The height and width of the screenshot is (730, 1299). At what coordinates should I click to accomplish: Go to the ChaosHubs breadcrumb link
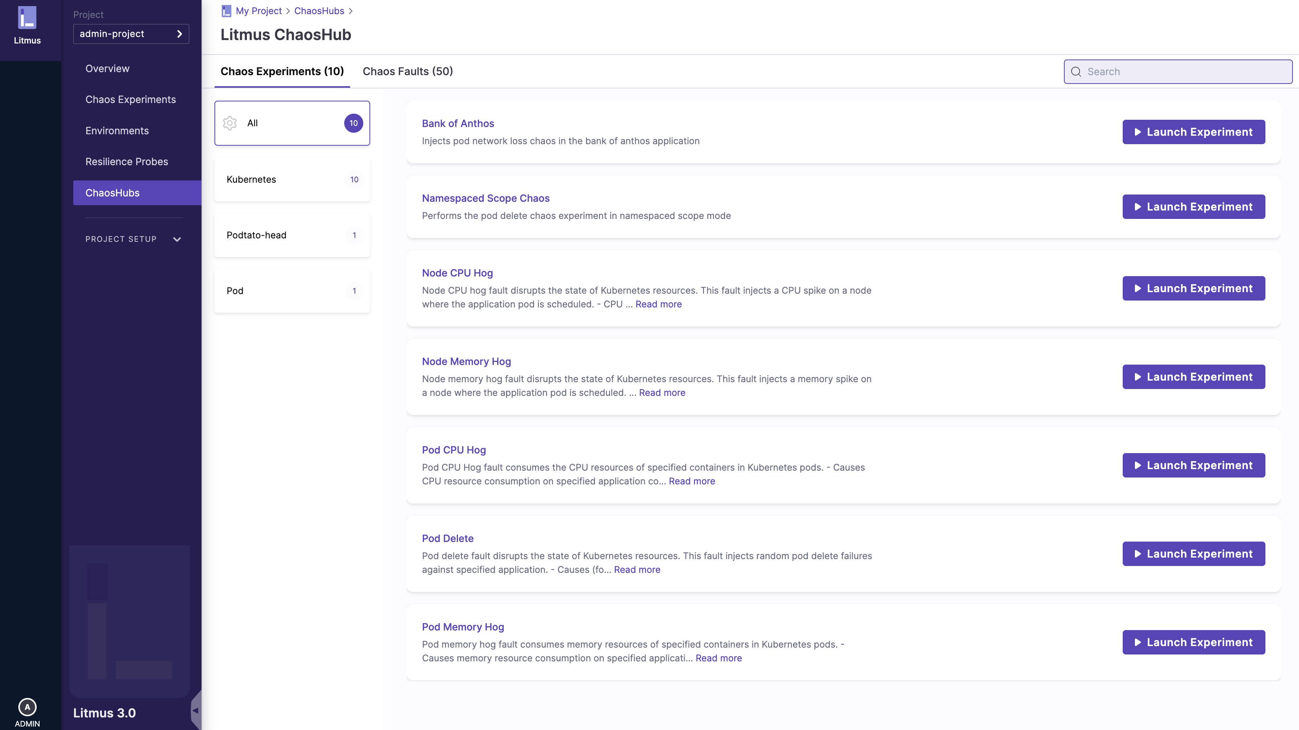319,11
